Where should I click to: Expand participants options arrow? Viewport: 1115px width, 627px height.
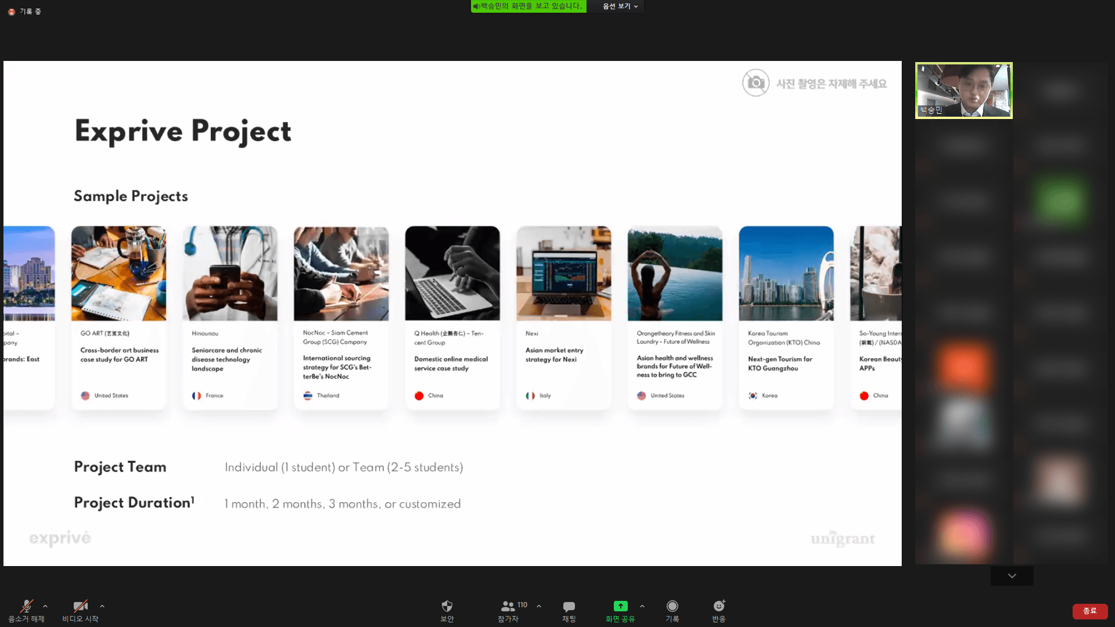coord(539,606)
